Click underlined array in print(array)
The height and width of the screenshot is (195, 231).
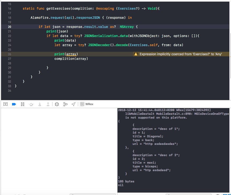click(71, 54)
